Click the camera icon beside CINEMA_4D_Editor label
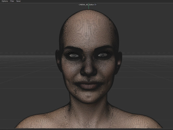The width and height of the screenshot is (173, 130). pos(95,5)
